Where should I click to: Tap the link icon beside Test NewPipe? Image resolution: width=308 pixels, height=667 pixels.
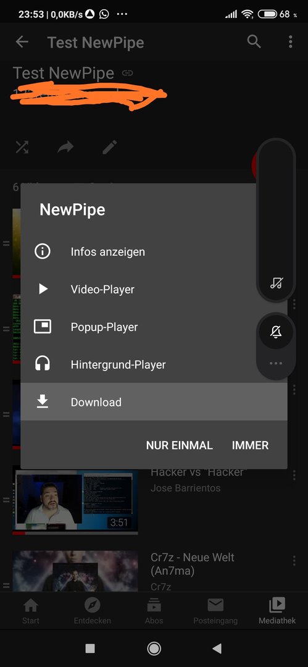(x=127, y=73)
